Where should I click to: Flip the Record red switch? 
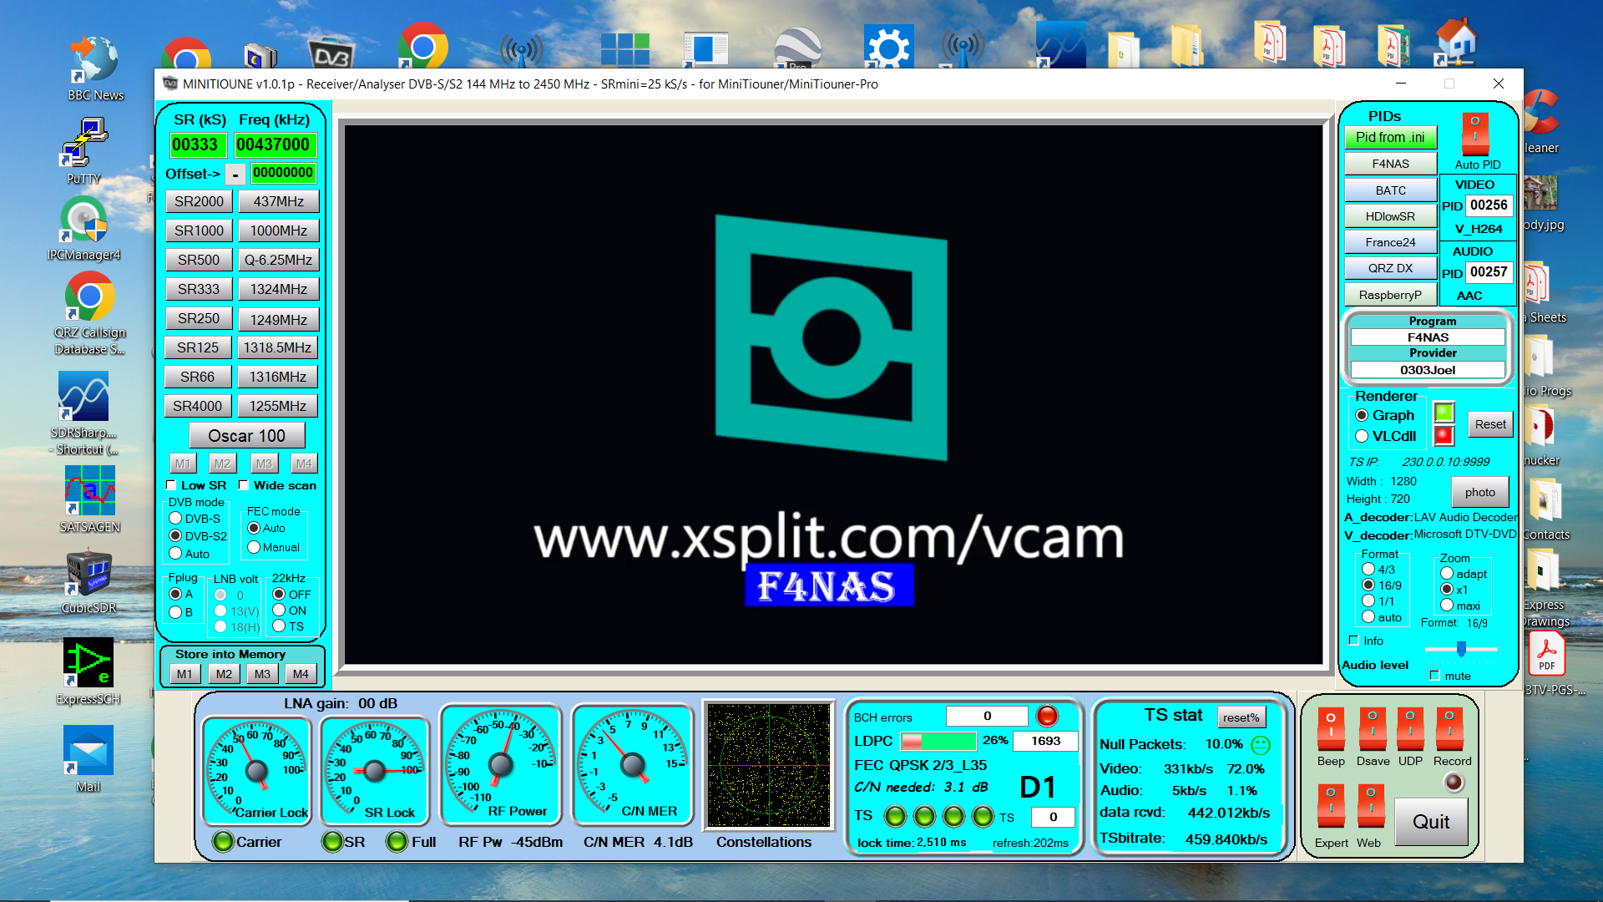[1450, 728]
